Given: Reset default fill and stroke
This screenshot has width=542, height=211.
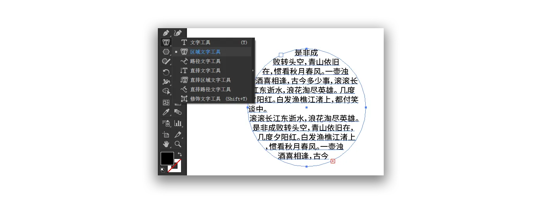Looking at the screenshot, I should [x=163, y=170].
